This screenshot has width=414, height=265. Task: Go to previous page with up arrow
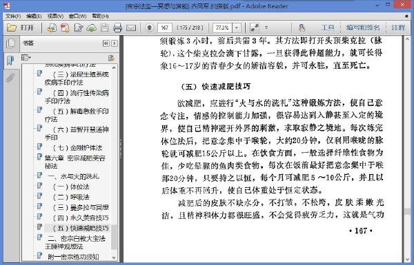click(x=150, y=28)
